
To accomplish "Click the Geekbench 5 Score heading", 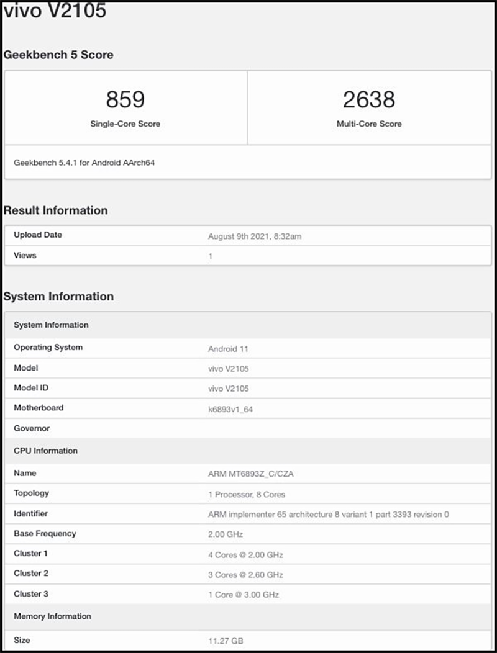I will [x=59, y=55].
